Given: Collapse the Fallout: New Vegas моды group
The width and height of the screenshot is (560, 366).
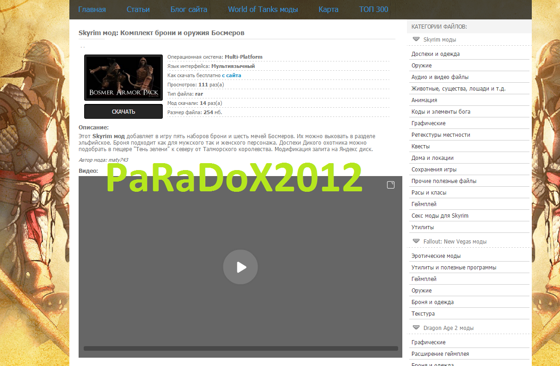Looking at the screenshot, I should [416, 241].
